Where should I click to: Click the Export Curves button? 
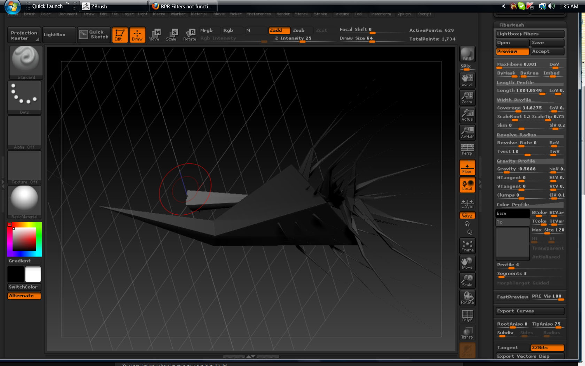tap(529, 311)
